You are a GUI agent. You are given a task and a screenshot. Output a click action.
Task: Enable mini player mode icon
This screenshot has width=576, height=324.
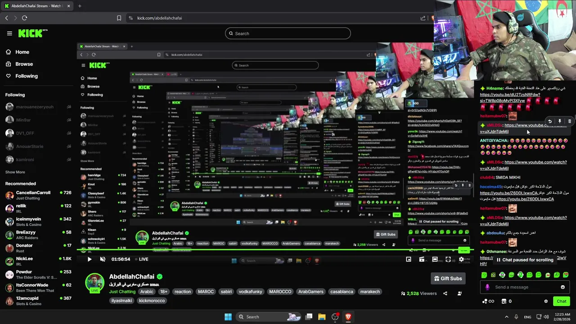409,259
